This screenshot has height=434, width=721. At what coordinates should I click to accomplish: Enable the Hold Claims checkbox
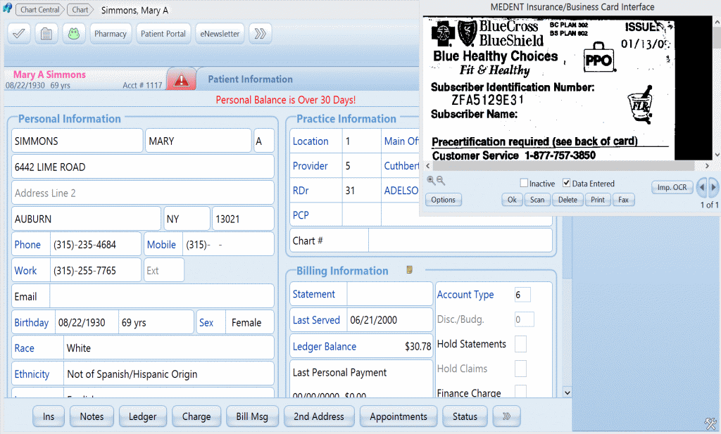(x=520, y=369)
